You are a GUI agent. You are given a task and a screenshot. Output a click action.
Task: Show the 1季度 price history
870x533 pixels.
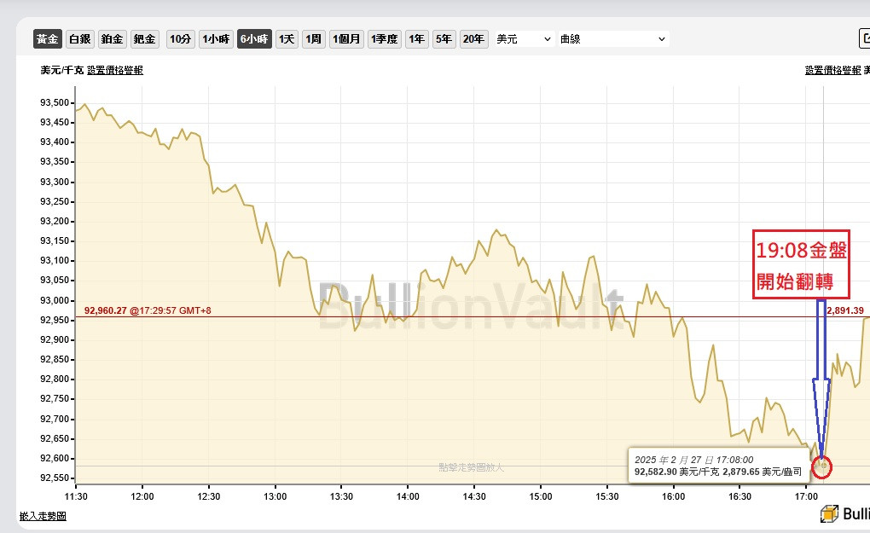pyautogui.click(x=384, y=39)
